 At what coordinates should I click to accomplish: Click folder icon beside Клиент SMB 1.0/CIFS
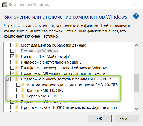[x=23, y=91]
